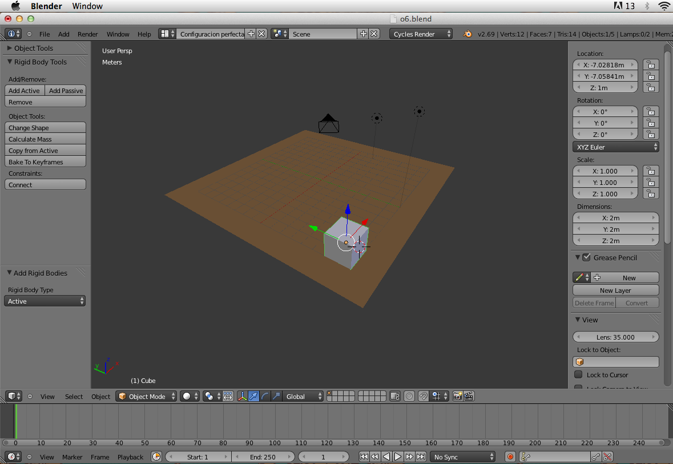Image resolution: width=673 pixels, height=464 pixels.
Task: Click the Add Active button
Action: coord(25,90)
